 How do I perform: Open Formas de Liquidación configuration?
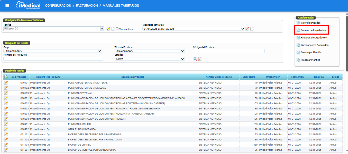(x=313, y=30)
